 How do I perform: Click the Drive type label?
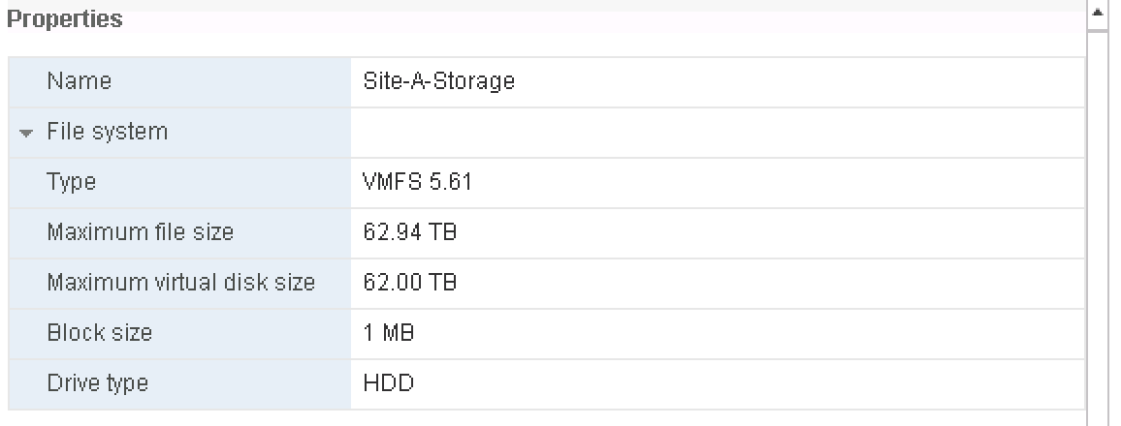point(98,383)
